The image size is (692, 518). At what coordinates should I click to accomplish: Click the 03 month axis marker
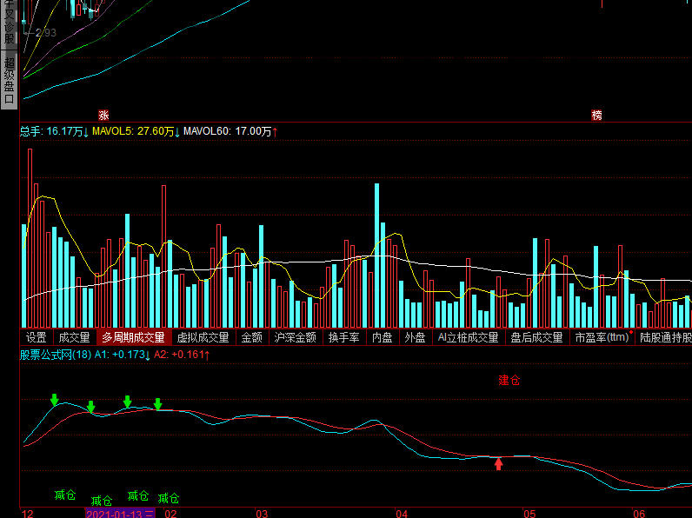(x=262, y=514)
